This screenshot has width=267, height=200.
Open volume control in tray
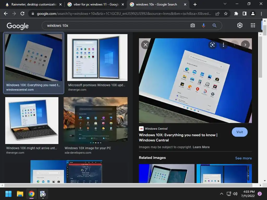pyautogui.click(x=235, y=194)
